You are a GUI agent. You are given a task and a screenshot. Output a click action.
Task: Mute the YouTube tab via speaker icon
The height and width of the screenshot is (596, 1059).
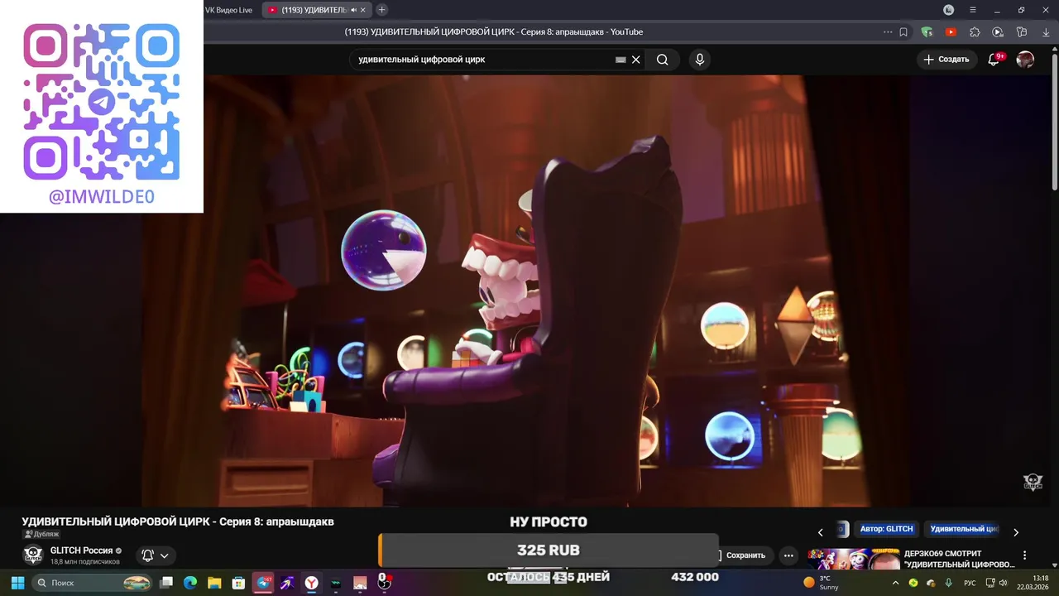point(353,10)
